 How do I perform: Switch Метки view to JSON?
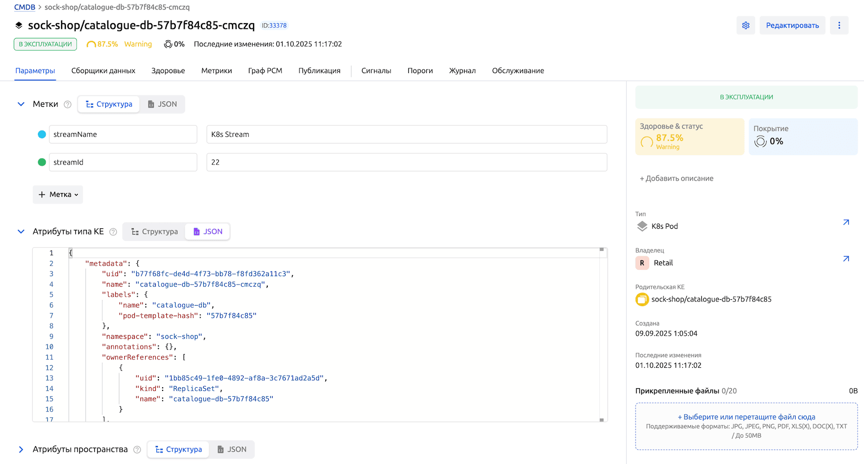[x=162, y=104]
